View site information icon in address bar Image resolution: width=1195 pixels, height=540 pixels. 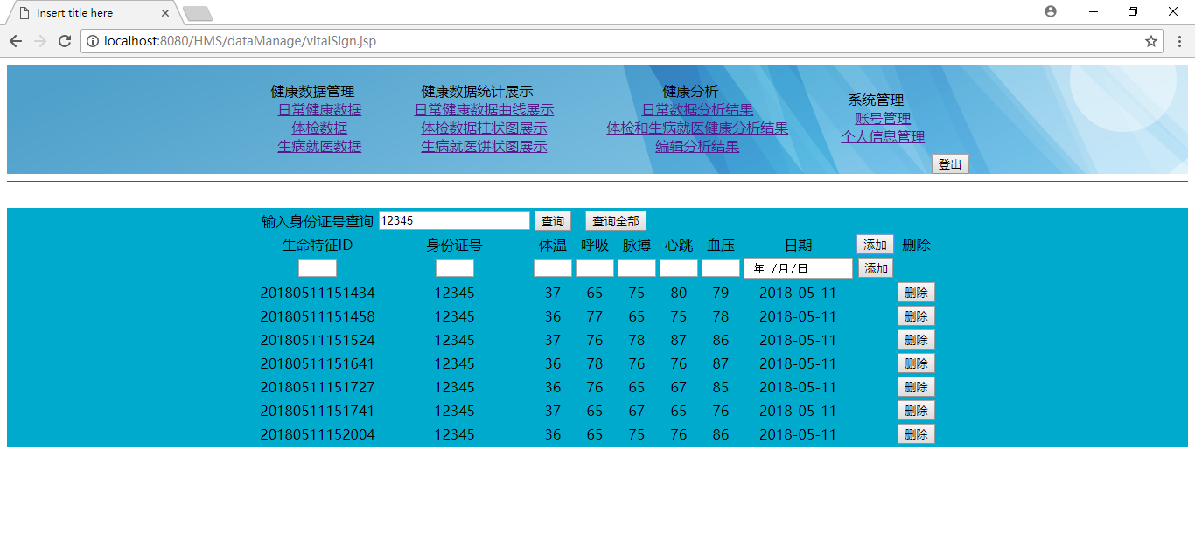pos(93,41)
